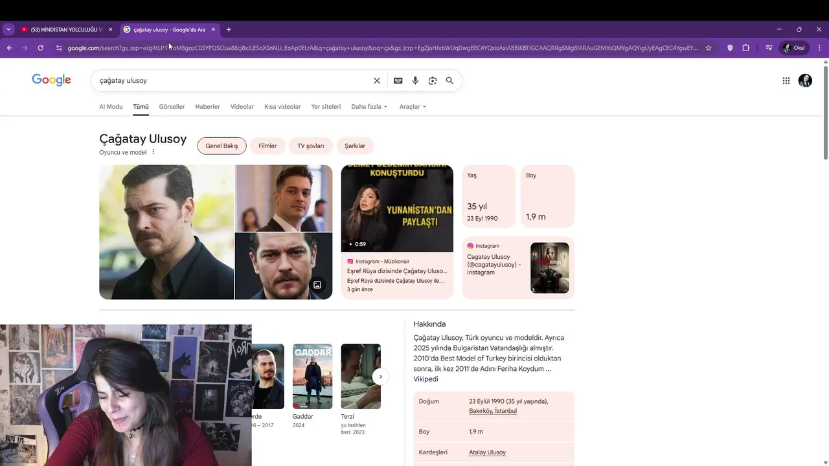The width and height of the screenshot is (829, 466).
Task: Switch to Videolar tab
Action: [x=242, y=107]
